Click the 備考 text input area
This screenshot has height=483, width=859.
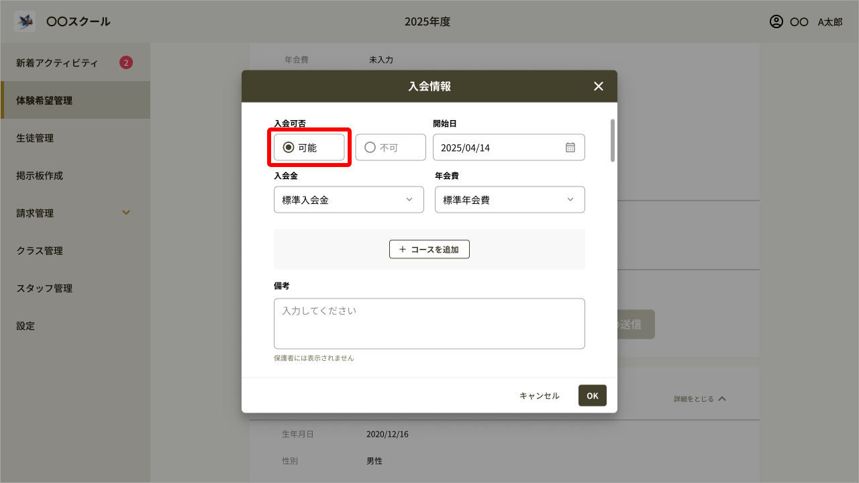coord(429,322)
